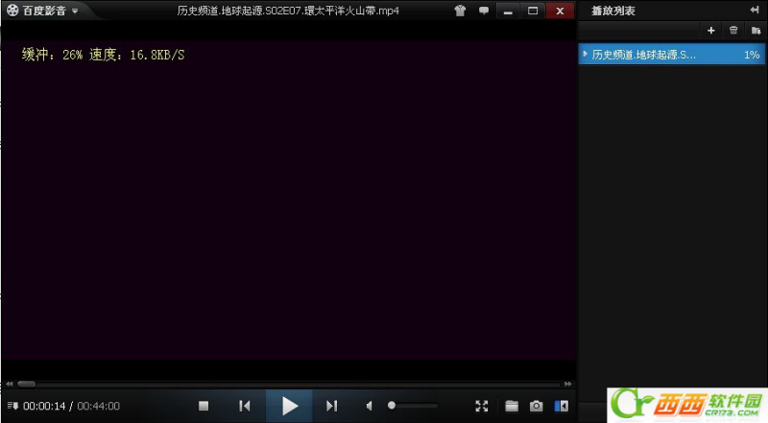The image size is (768, 423).
Task: Click rewind arrow at seek bar start
Action: (x=10, y=384)
